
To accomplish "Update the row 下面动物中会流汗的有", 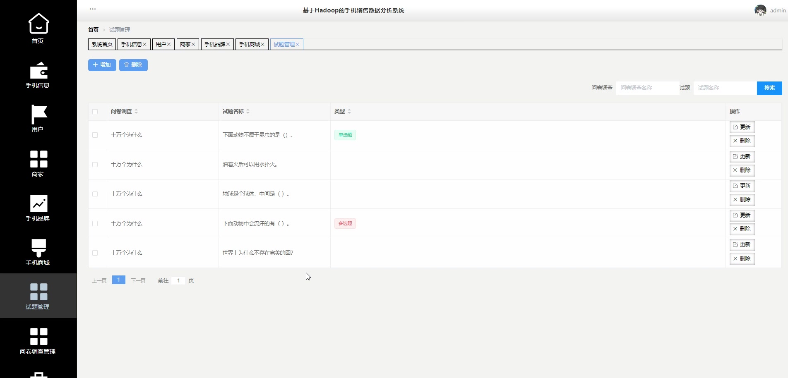I will click(742, 215).
